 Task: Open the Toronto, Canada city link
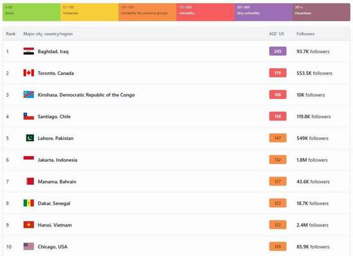[56, 73]
